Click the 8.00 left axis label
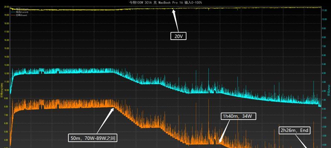Screen dimensions: 331x148 click(7, 107)
